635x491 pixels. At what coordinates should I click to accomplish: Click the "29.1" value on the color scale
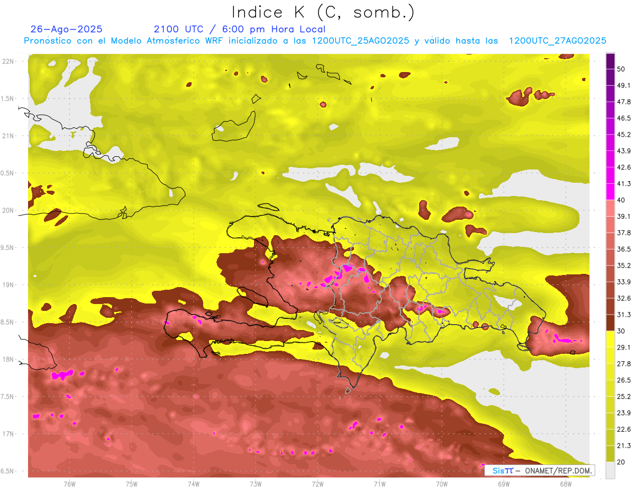click(x=623, y=347)
